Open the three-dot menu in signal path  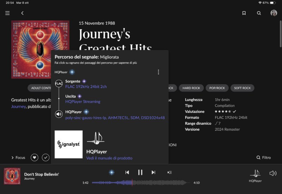click(x=158, y=72)
